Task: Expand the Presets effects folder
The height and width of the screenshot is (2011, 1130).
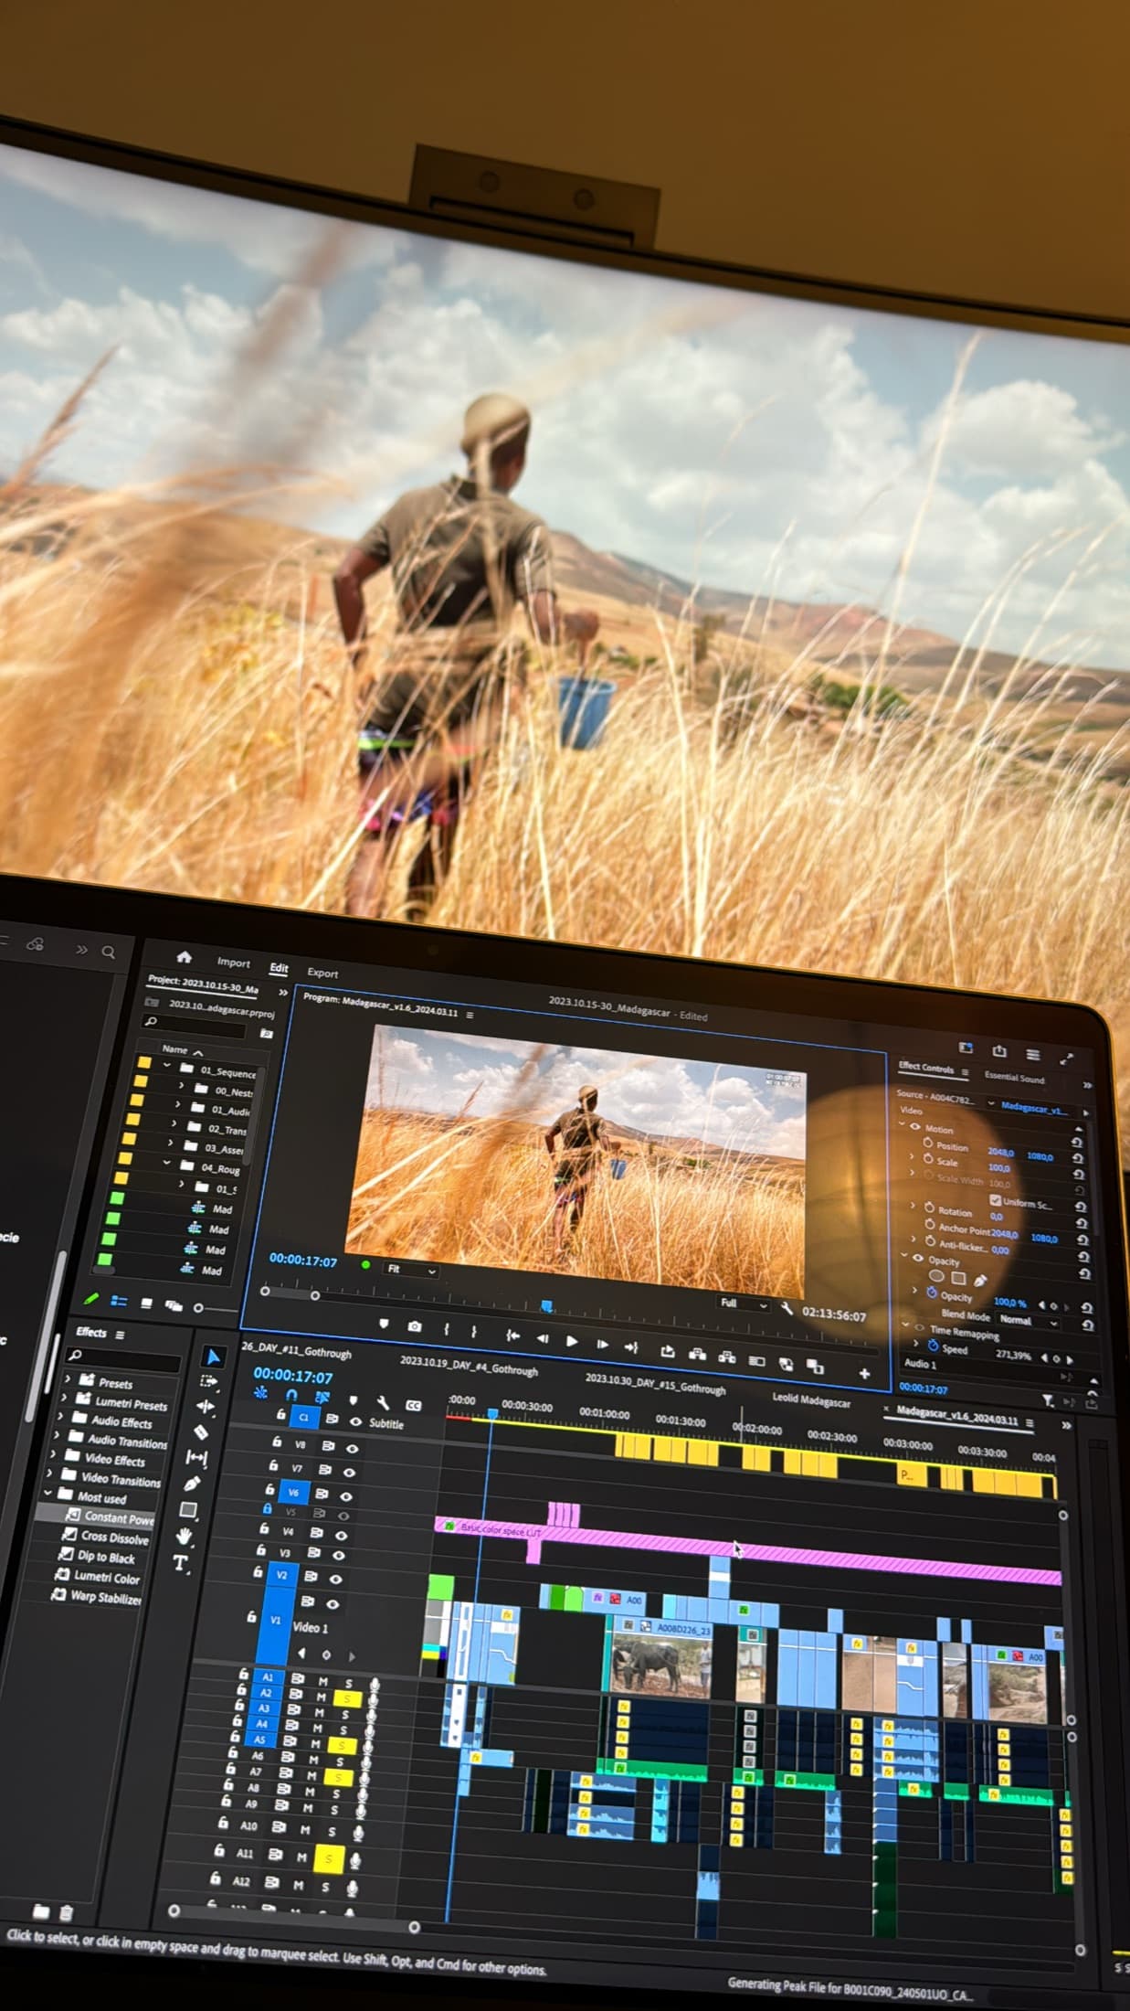Action: (x=67, y=1378)
